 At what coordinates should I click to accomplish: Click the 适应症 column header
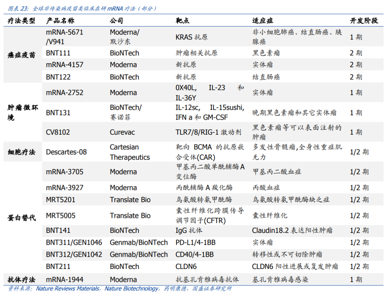click(x=263, y=21)
